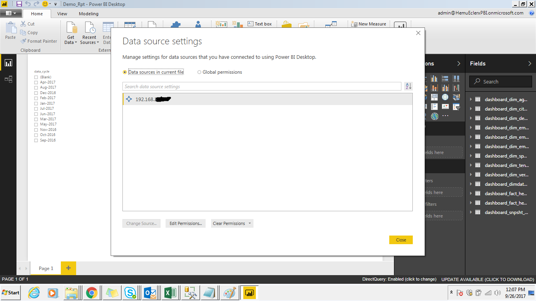Click the smiley feedback icon
This screenshot has width=536, height=301.
pyautogui.click(x=45, y=4)
